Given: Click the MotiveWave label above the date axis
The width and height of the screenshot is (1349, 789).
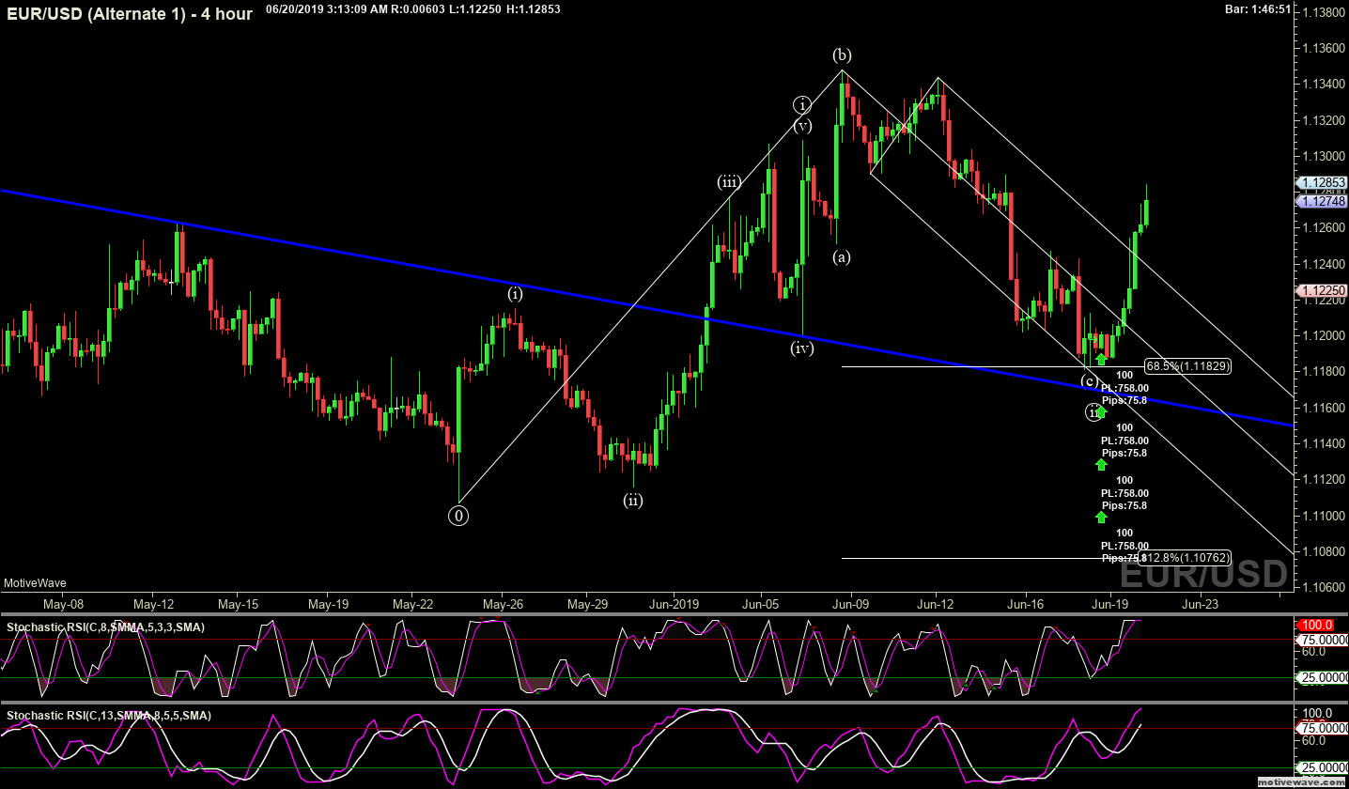Looking at the screenshot, I should pyautogui.click(x=35, y=583).
